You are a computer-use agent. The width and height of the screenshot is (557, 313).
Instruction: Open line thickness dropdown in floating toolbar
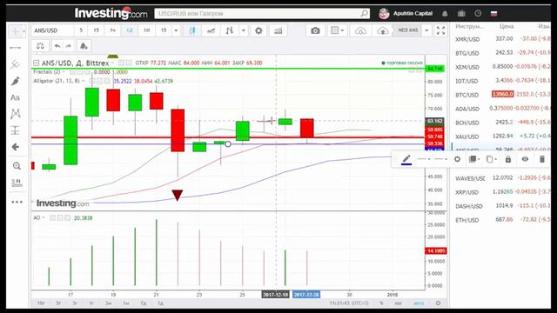pyautogui.click(x=440, y=159)
